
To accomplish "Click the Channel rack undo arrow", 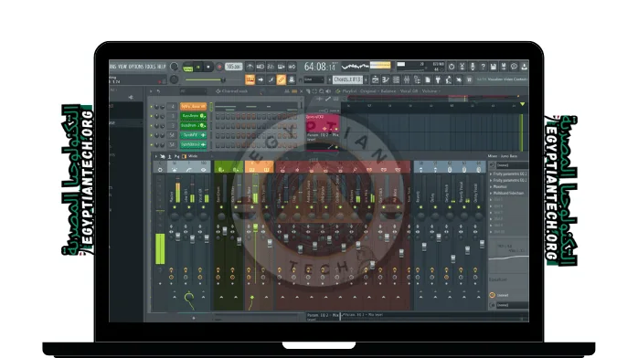I will [158, 91].
